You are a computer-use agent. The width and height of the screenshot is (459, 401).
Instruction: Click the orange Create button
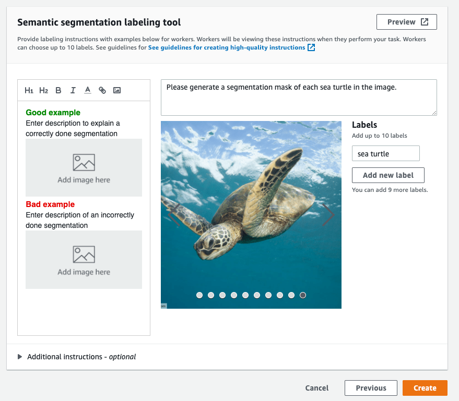click(x=425, y=388)
